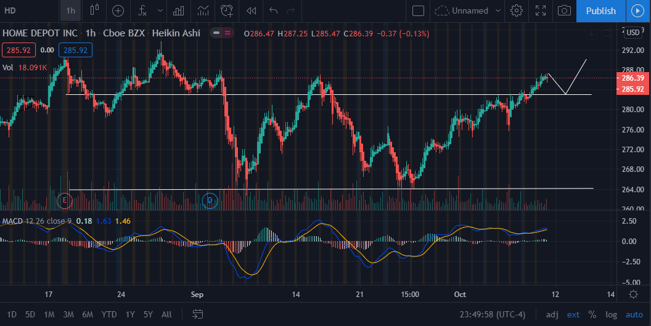Viewport: 651px width, 326px height.
Task: Click the play icon beside Publish
Action: 637,11
